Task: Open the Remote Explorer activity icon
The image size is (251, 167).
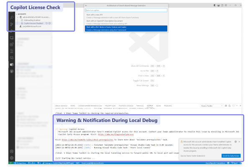Action: [x=12, y=38]
